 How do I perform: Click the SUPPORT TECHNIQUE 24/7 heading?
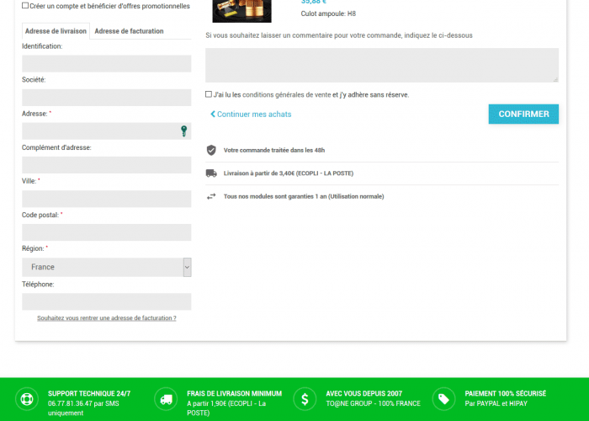(89, 393)
